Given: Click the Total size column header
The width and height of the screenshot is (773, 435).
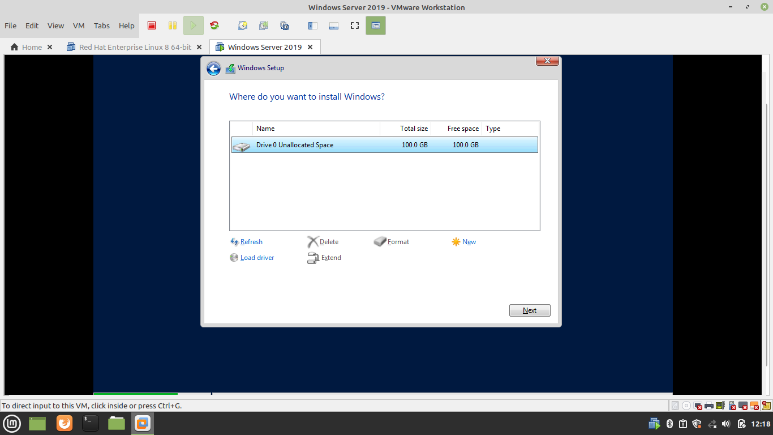Looking at the screenshot, I should coord(406,129).
